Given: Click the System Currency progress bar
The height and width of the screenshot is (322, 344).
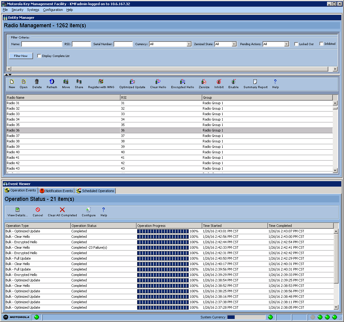Looking at the screenshot, I should (x=246, y=317).
